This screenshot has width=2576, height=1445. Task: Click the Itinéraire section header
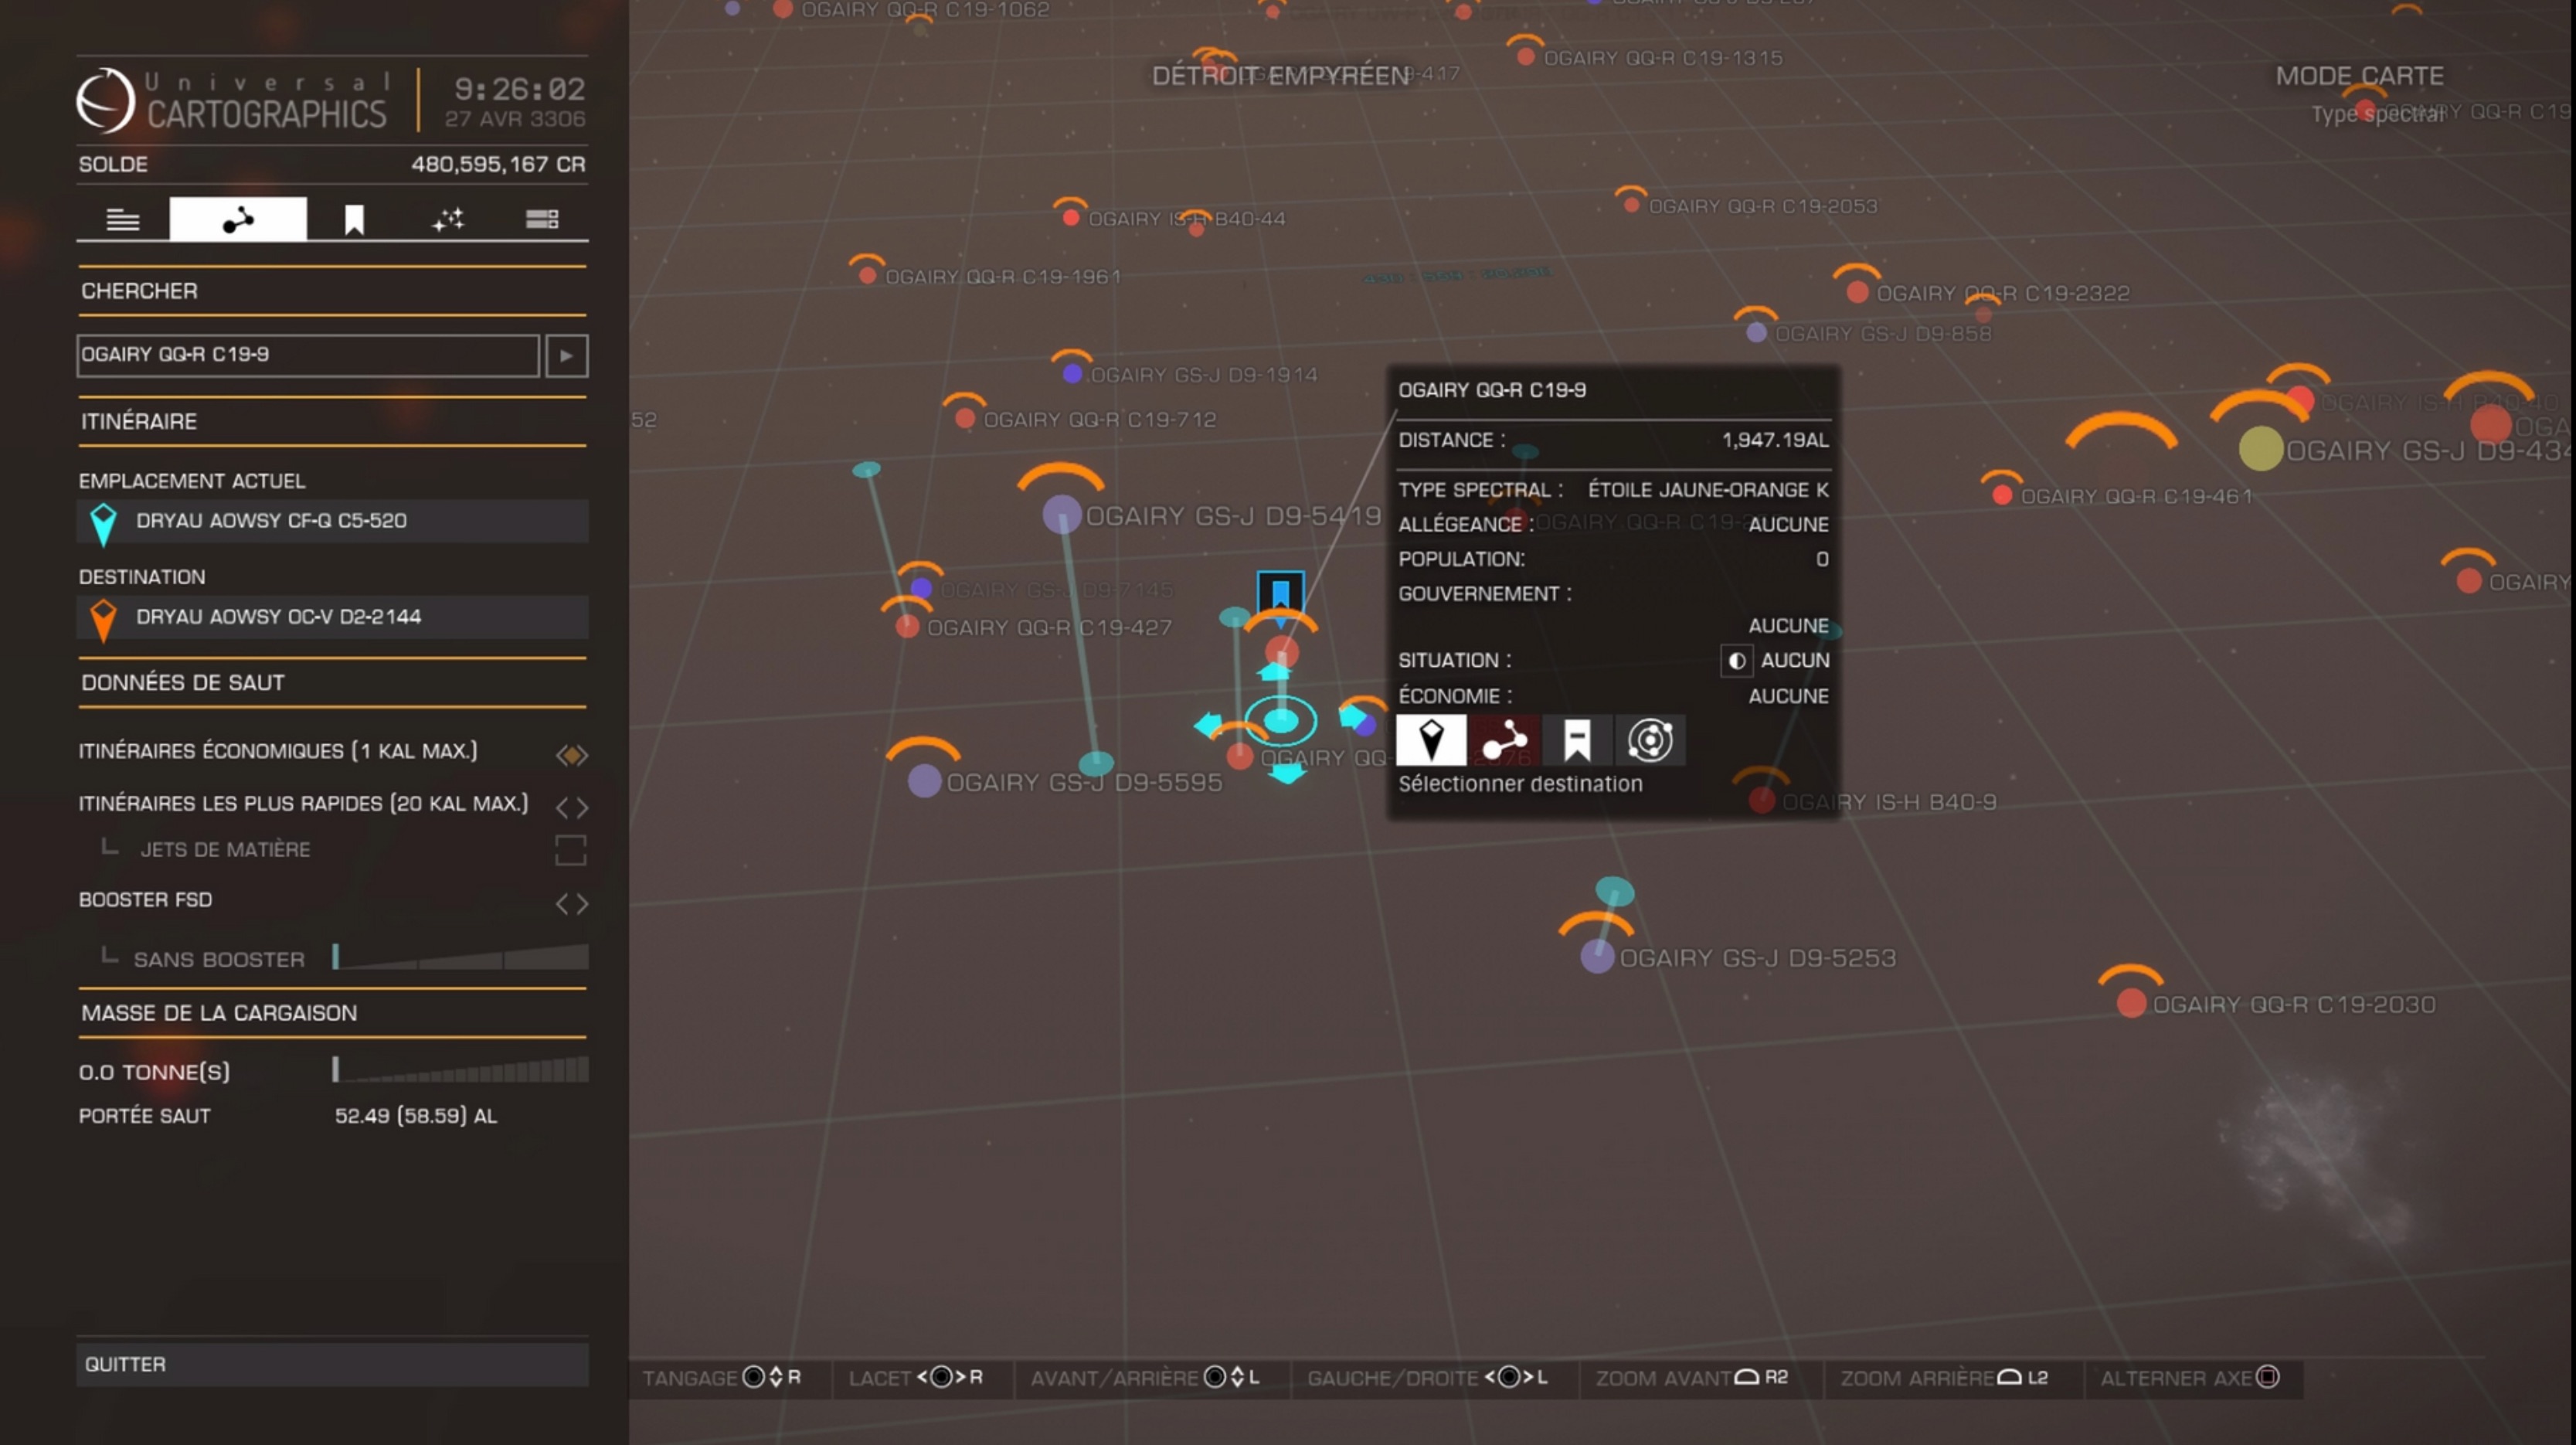click(x=333, y=421)
